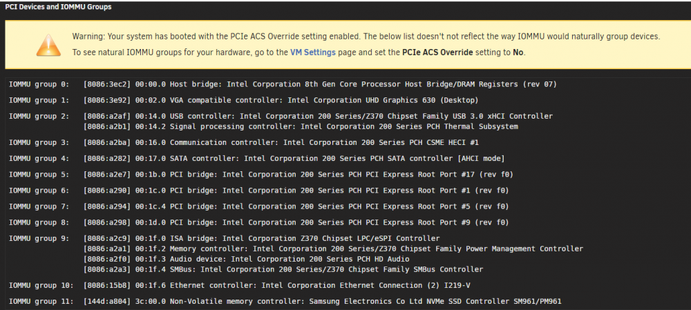Select the CSME HECI #1 communication controller row
Image resolution: width=691 pixels, height=310 pixels.
[x=281, y=143]
